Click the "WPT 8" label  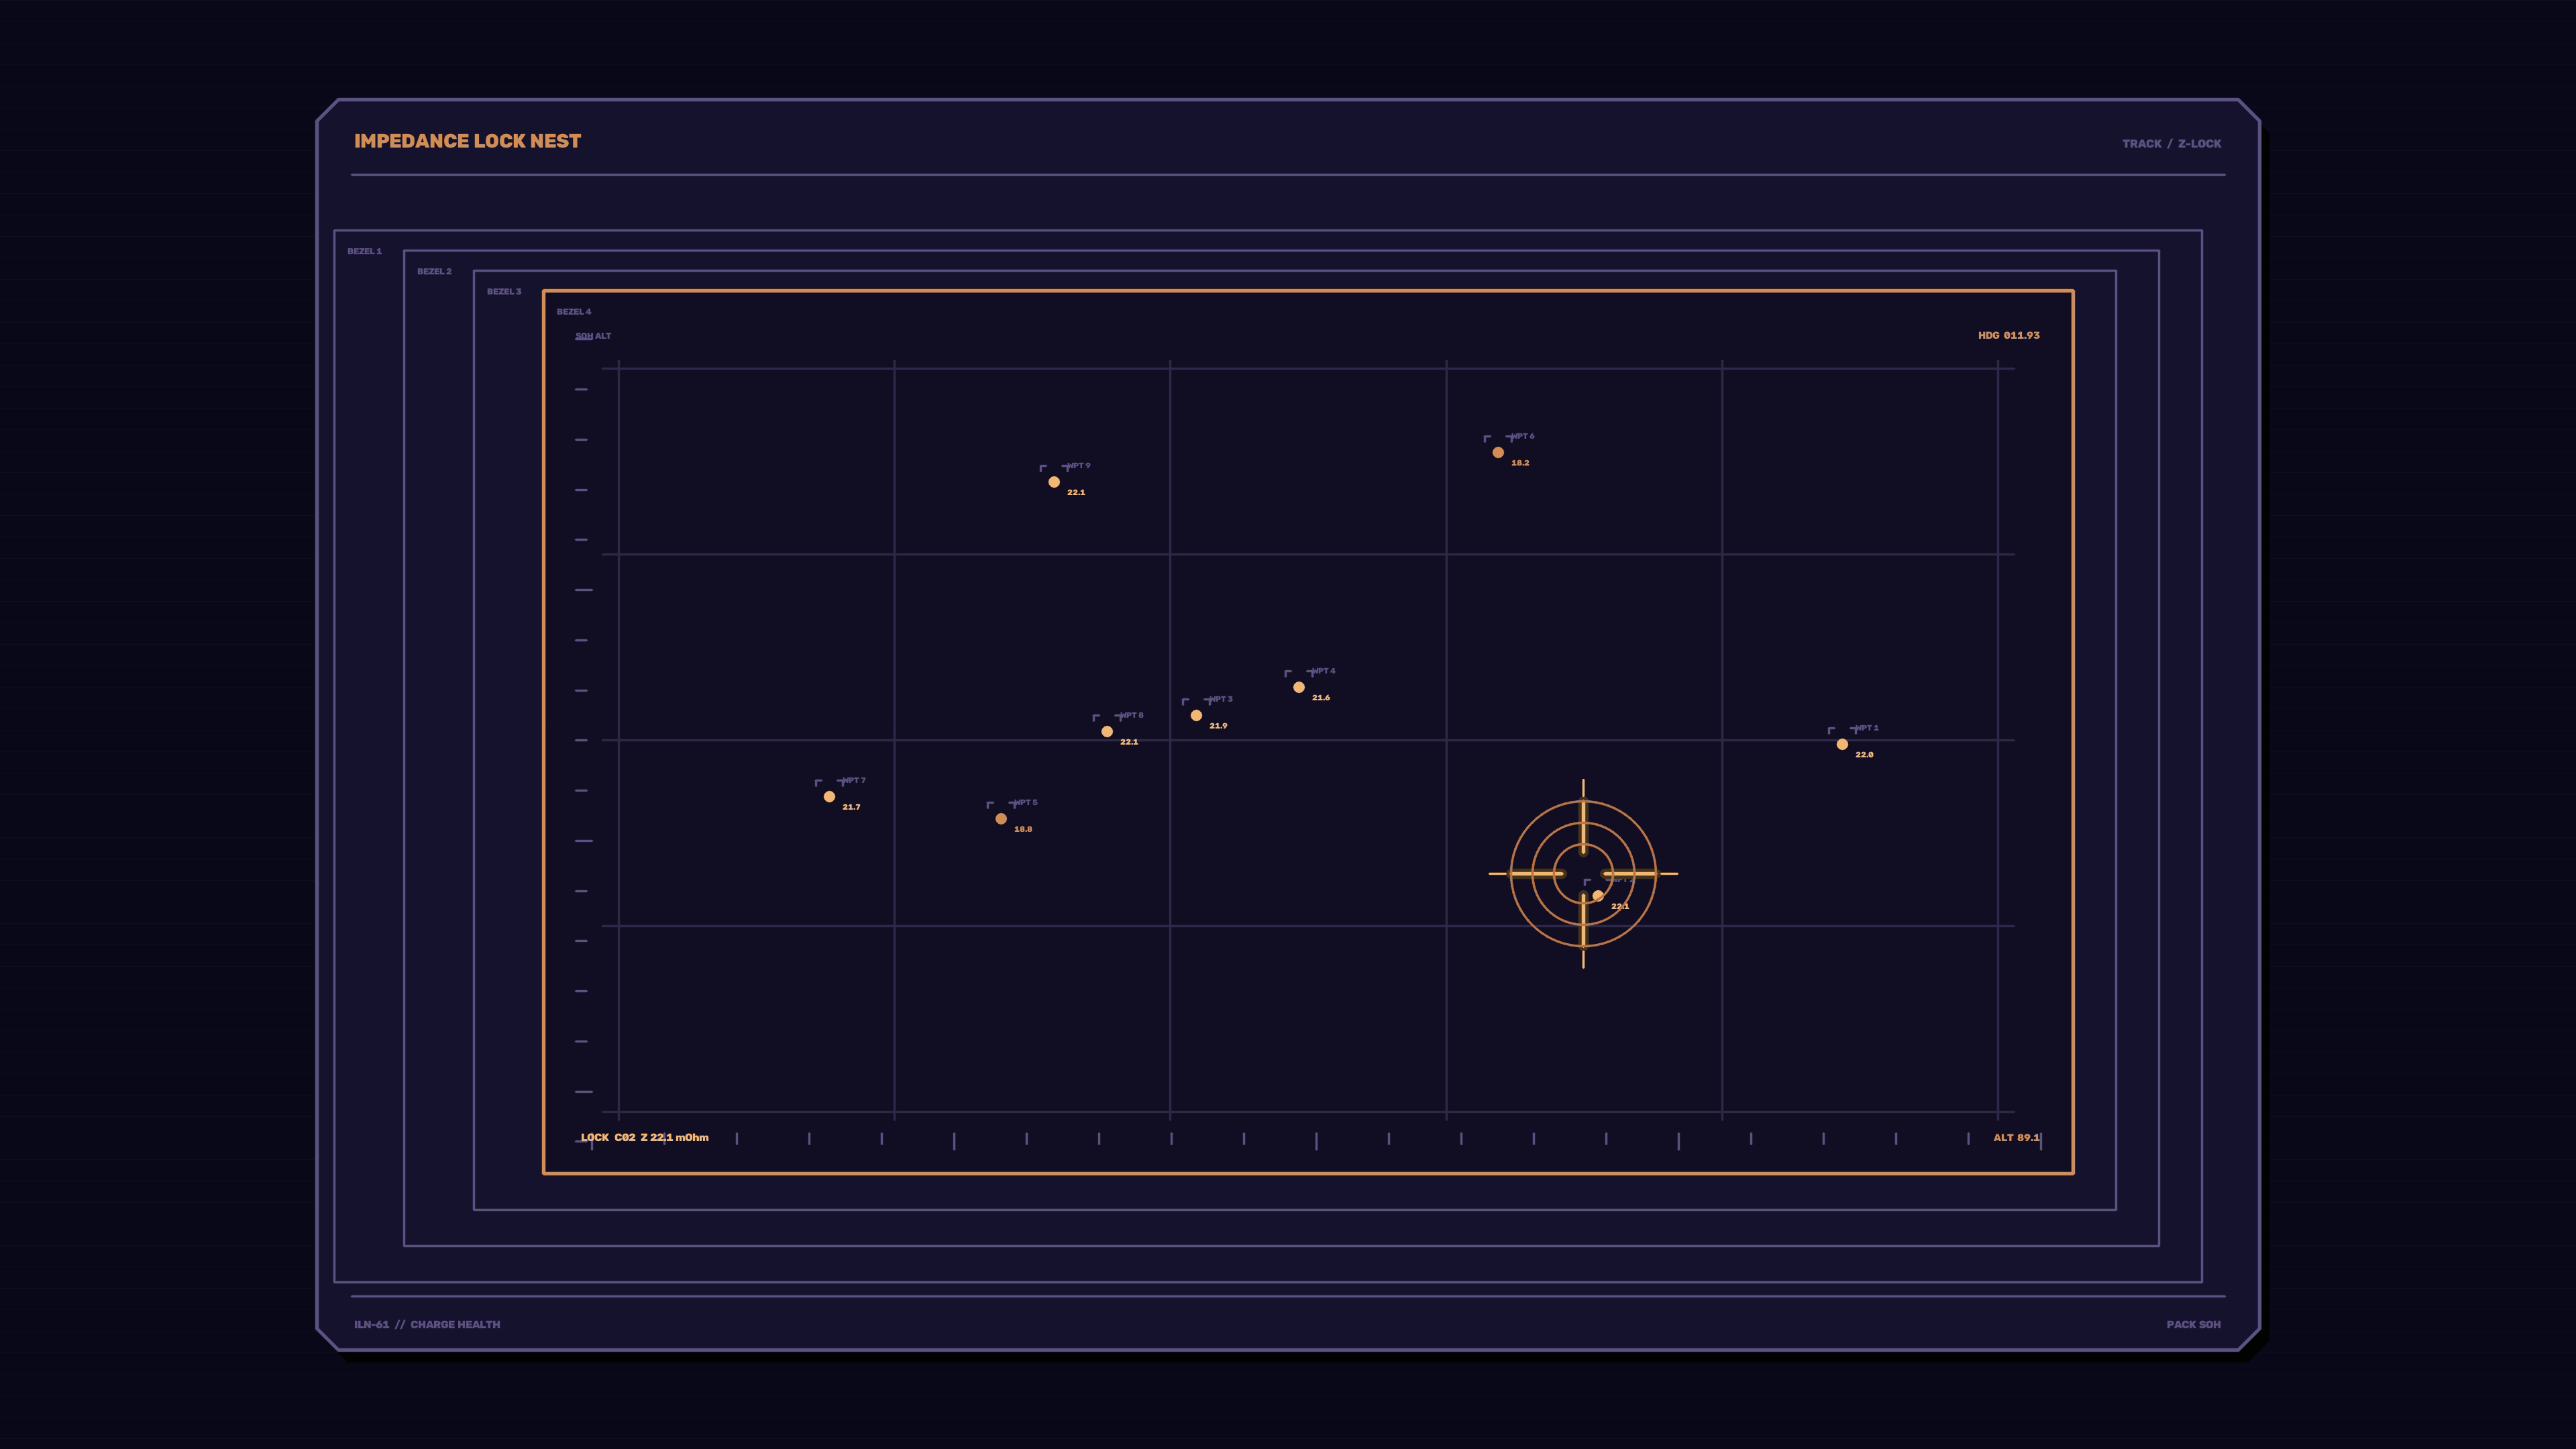point(1131,716)
